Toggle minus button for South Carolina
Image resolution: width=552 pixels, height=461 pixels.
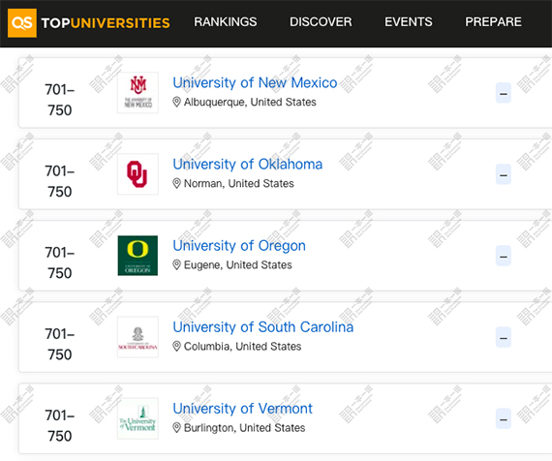coord(504,337)
